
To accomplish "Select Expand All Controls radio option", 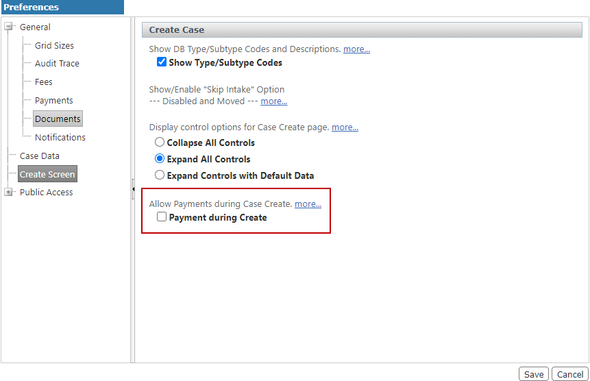I will tap(160, 159).
